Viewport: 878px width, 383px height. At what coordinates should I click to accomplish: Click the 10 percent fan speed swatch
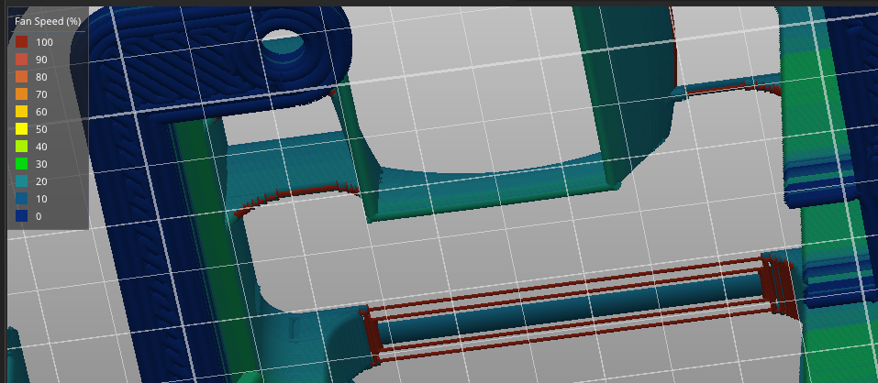21,199
